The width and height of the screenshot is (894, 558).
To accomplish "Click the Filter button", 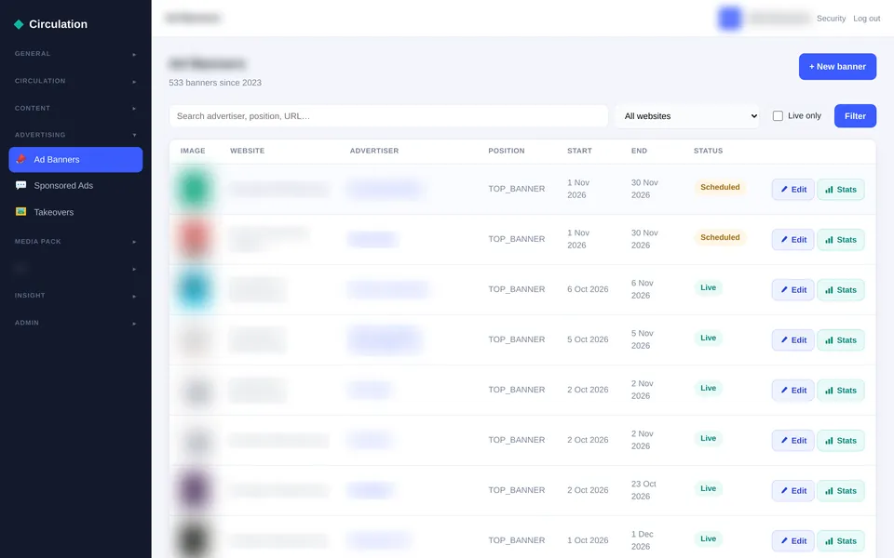I will coord(855,116).
